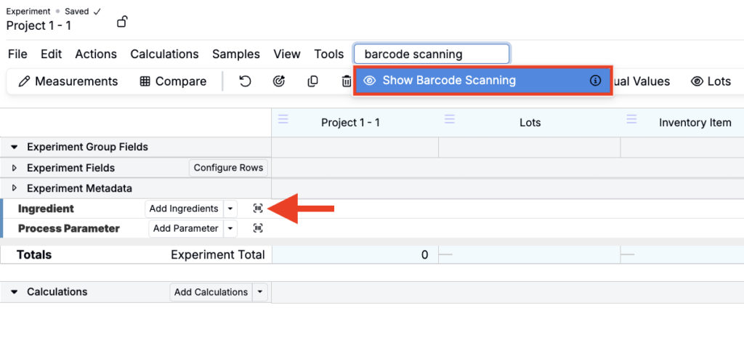The height and width of the screenshot is (348, 744).
Task: Expand the Experiment Fields section
Action: click(14, 168)
